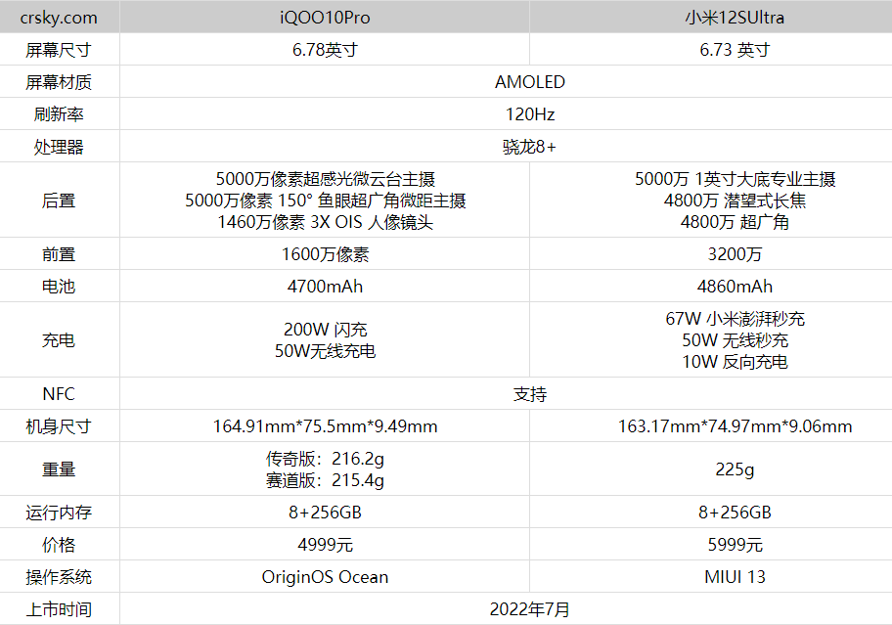Image resolution: width=892 pixels, height=625 pixels.
Task: Click the 2022年7月 release date cell
Action: point(529,609)
